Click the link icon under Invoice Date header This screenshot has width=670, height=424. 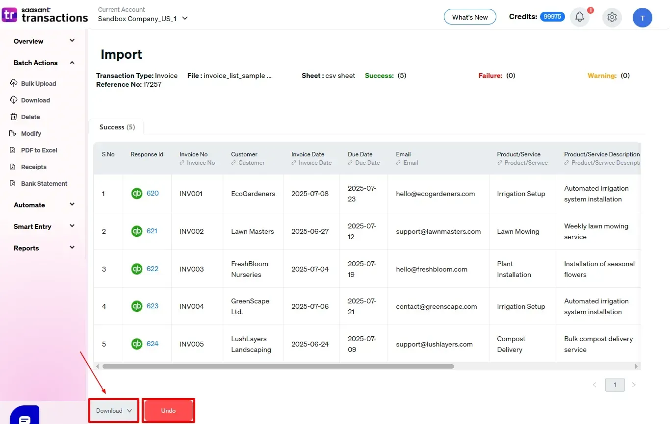(x=294, y=163)
